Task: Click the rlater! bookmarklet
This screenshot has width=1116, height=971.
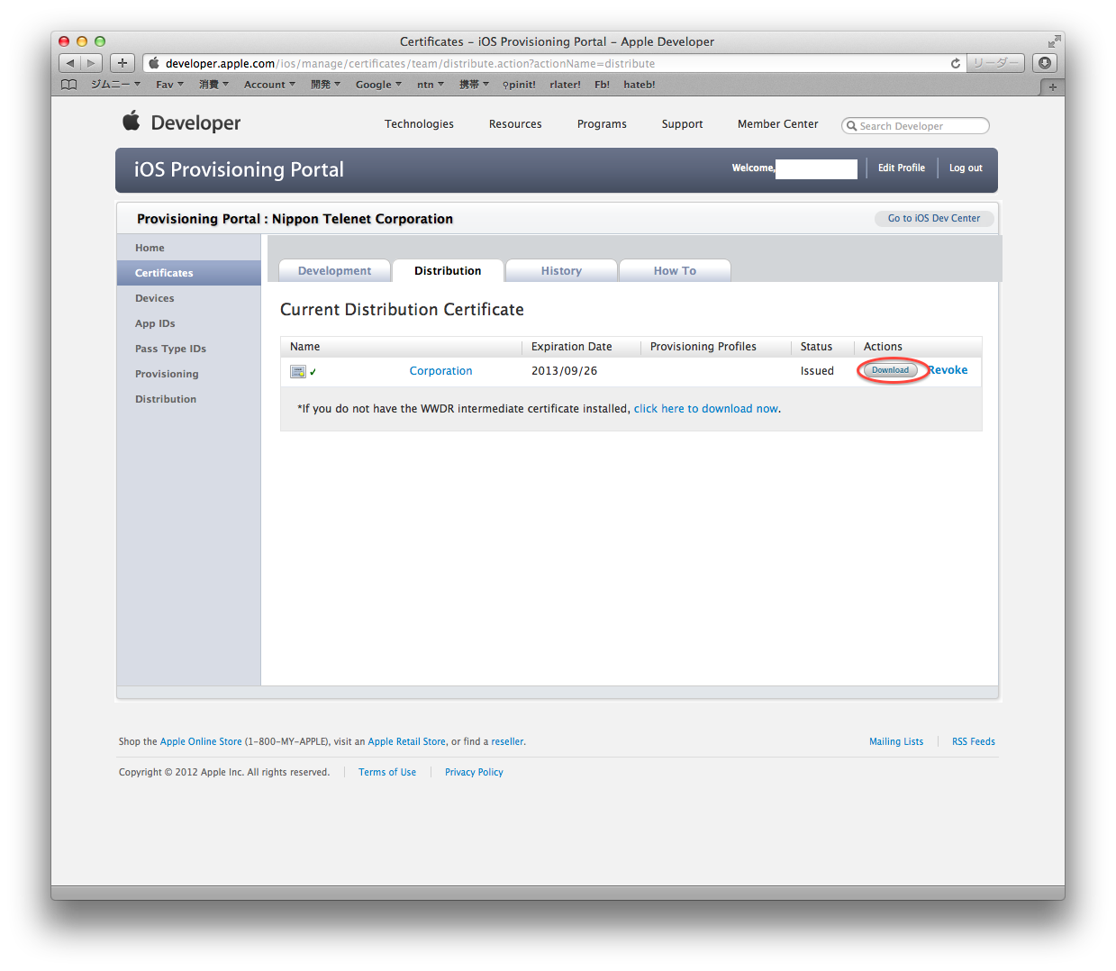Action: (565, 85)
